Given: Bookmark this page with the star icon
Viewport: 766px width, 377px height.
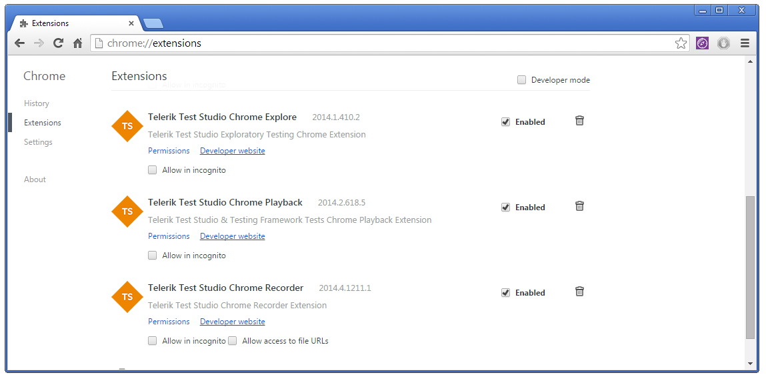Looking at the screenshot, I should [x=681, y=43].
